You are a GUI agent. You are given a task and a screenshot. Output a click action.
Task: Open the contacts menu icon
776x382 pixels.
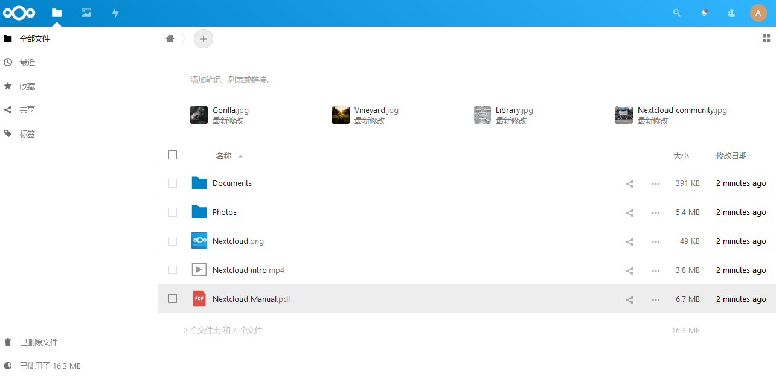pos(731,13)
